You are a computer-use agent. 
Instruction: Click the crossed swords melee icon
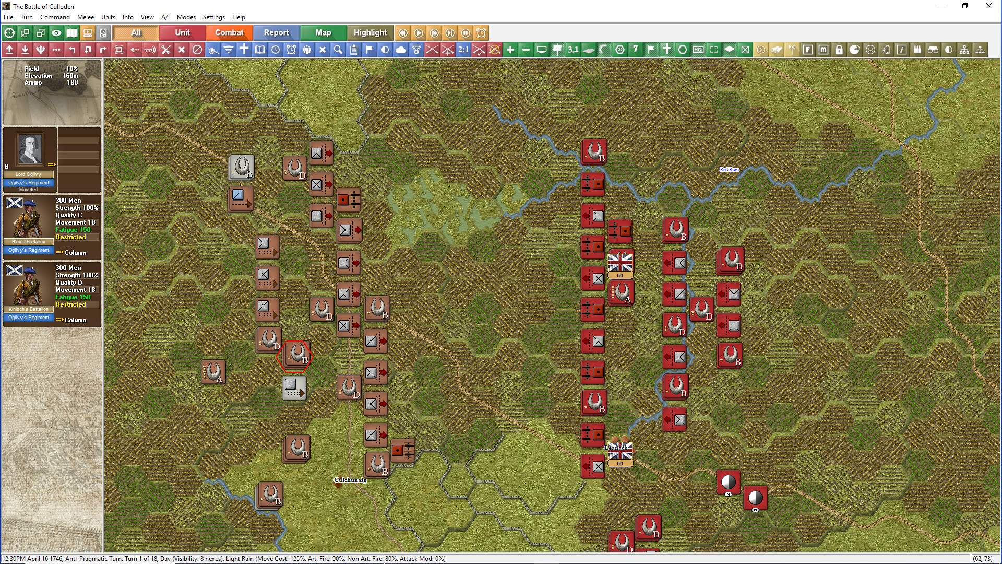[432, 50]
